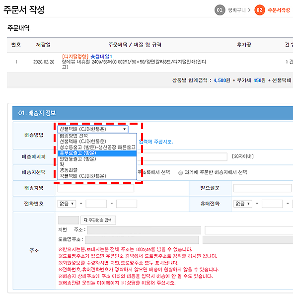
Task: Click the saved date 2020.02.20
Action: (x=44, y=62)
